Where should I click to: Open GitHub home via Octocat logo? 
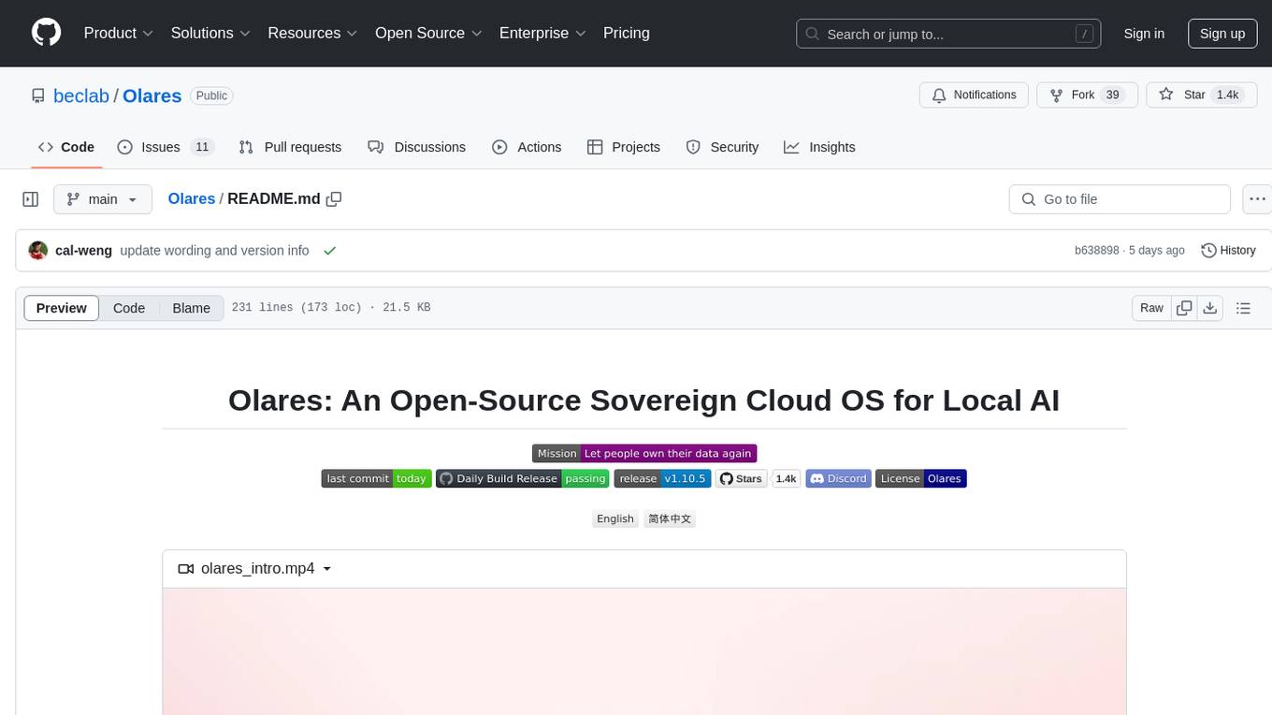pos(47,33)
